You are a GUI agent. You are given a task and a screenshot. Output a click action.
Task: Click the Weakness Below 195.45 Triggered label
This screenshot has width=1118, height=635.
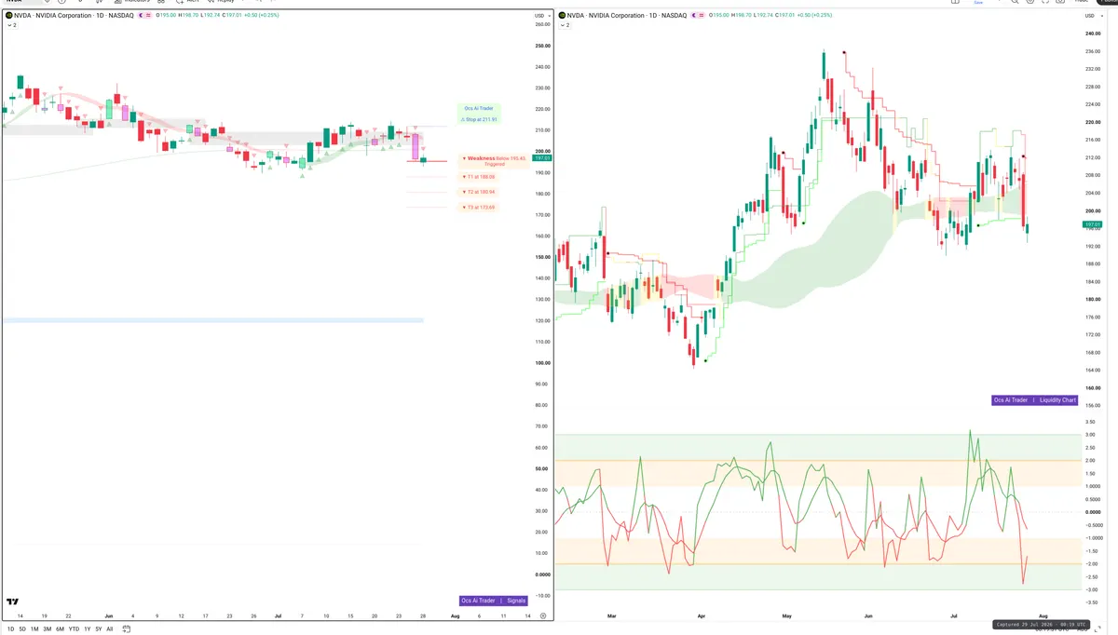494,161
